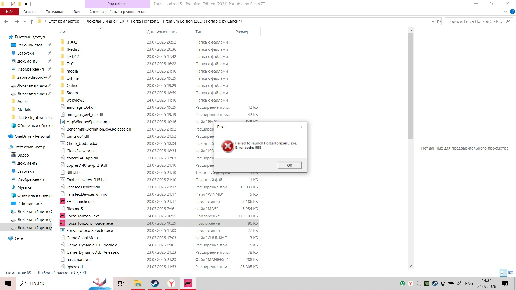
Task: Open volume control in system tray
Action: click(418, 283)
